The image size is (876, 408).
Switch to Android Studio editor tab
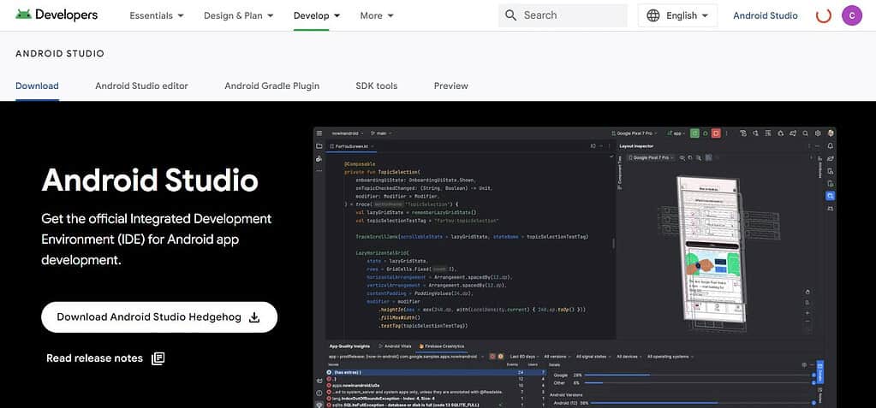coord(141,86)
